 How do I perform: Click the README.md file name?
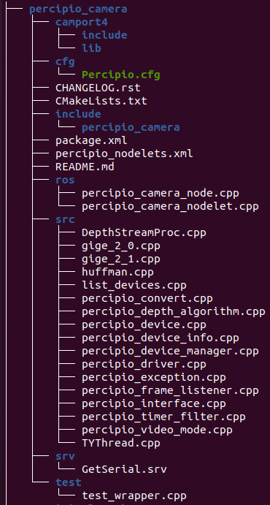(x=85, y=167)
